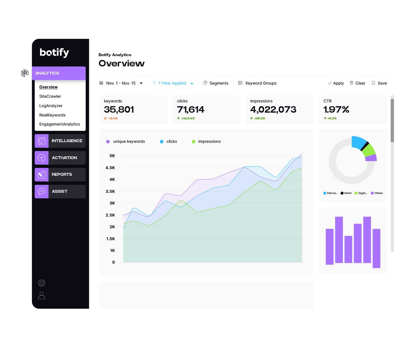This screenshot has width=415, height=342.
Task: Open LogAnalyzer from the Analytics menu
Action: (x=51, y=106)
